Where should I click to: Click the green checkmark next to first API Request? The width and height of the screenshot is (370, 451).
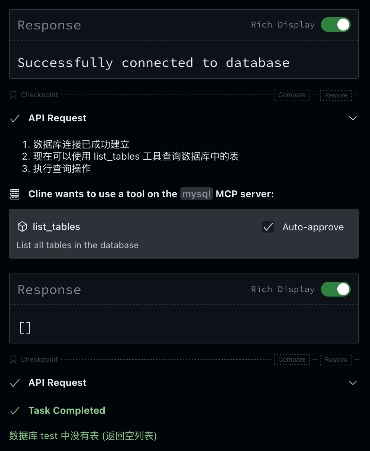[14, 118]
